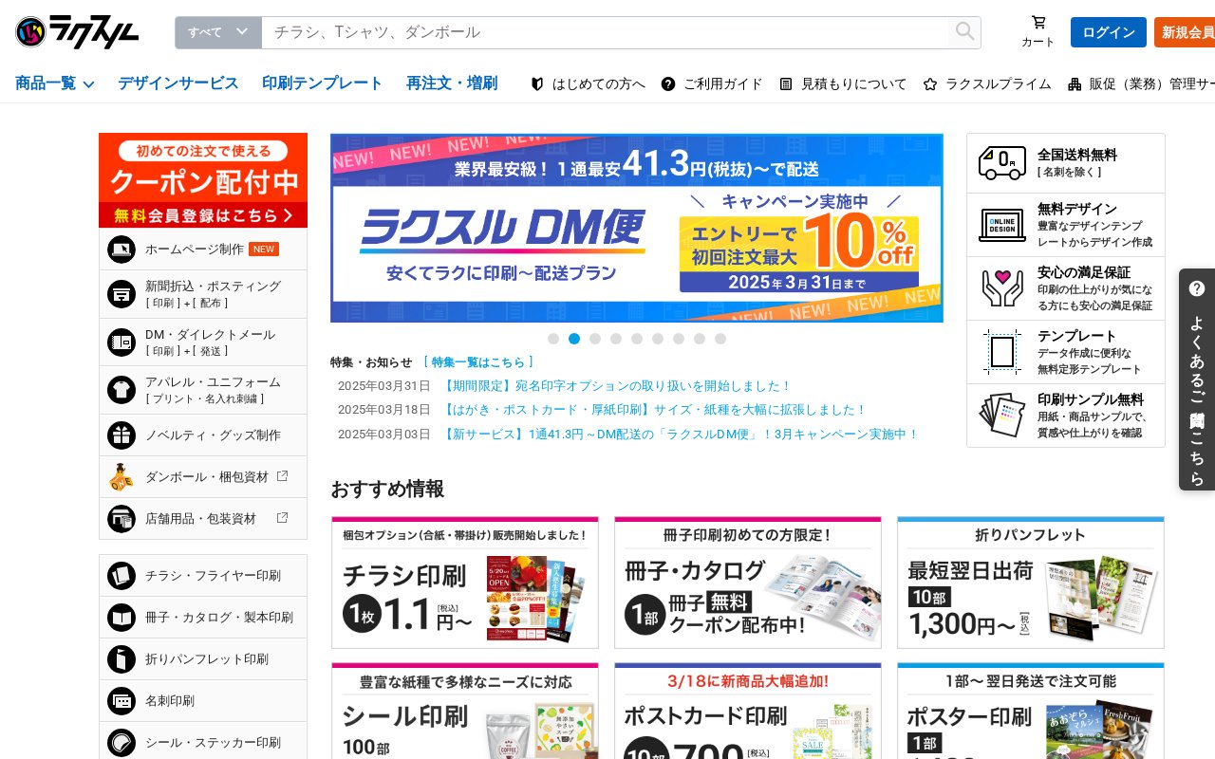Open the 印刷テンプレート menu
This screenshot has width=1215, height=759.
coord(323,83)
